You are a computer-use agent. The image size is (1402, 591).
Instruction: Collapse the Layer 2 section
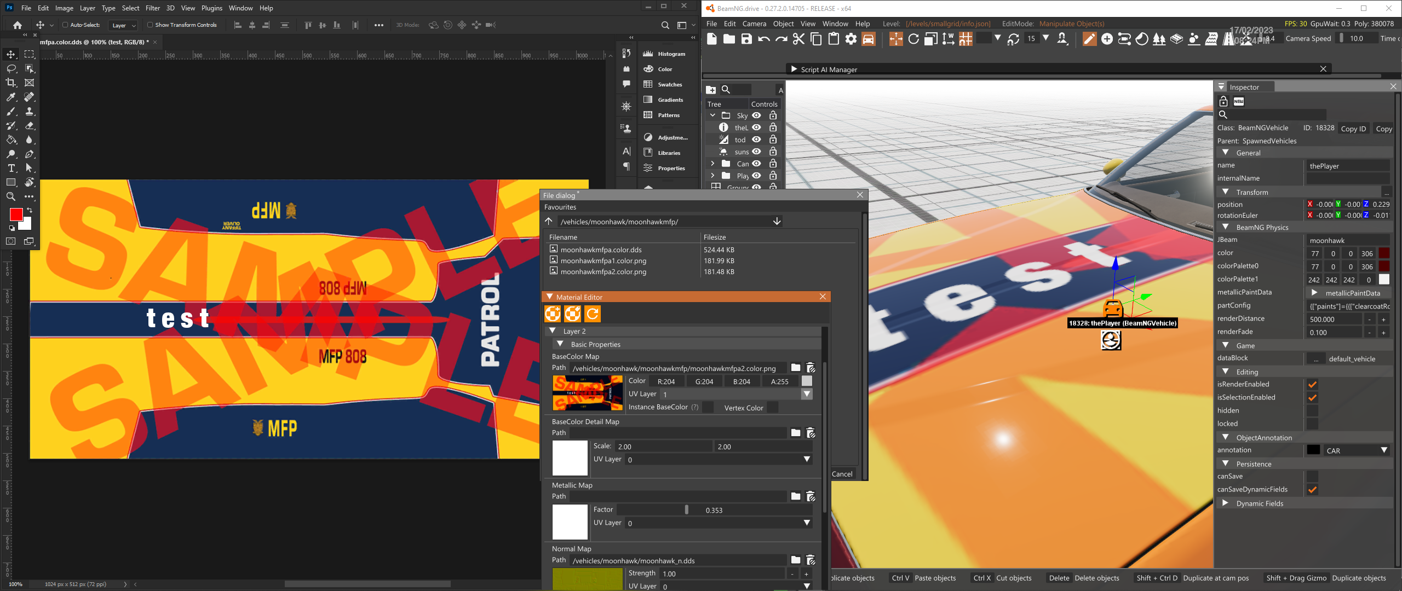[x=553, y=331]
